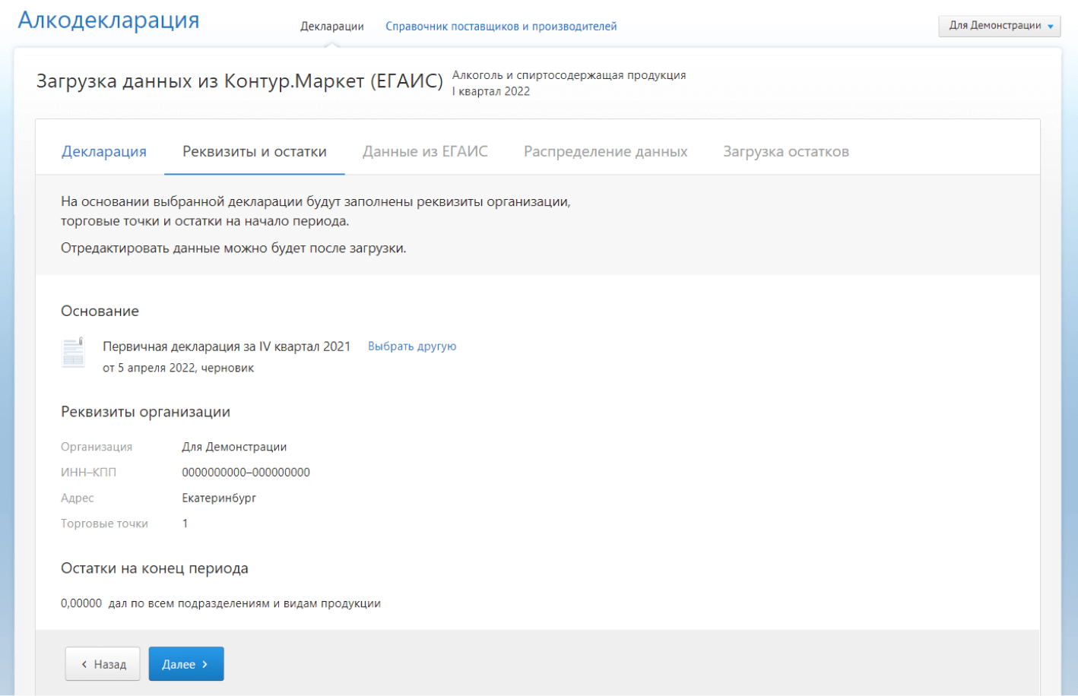Click the declaration document icon
The width and height of the screenshot is (1078, 696).
pos(74,353)
